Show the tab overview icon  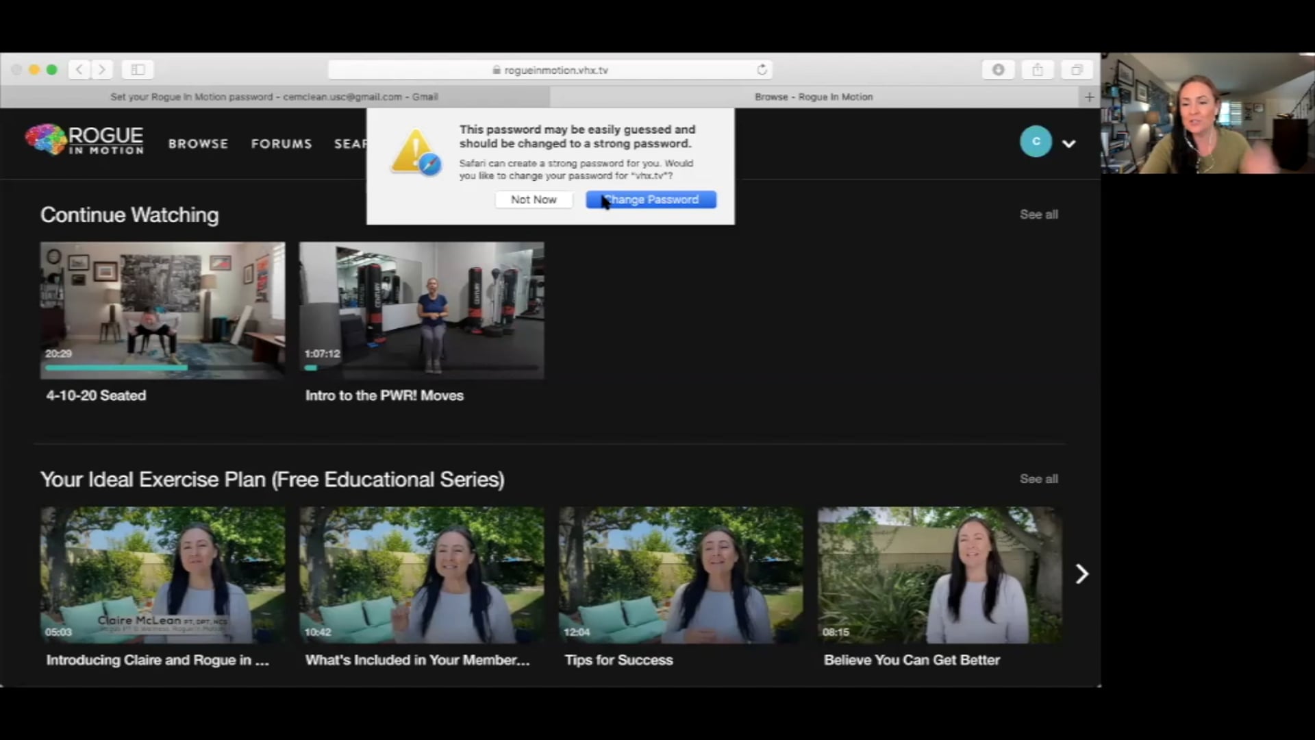[x=1077, y=70]
